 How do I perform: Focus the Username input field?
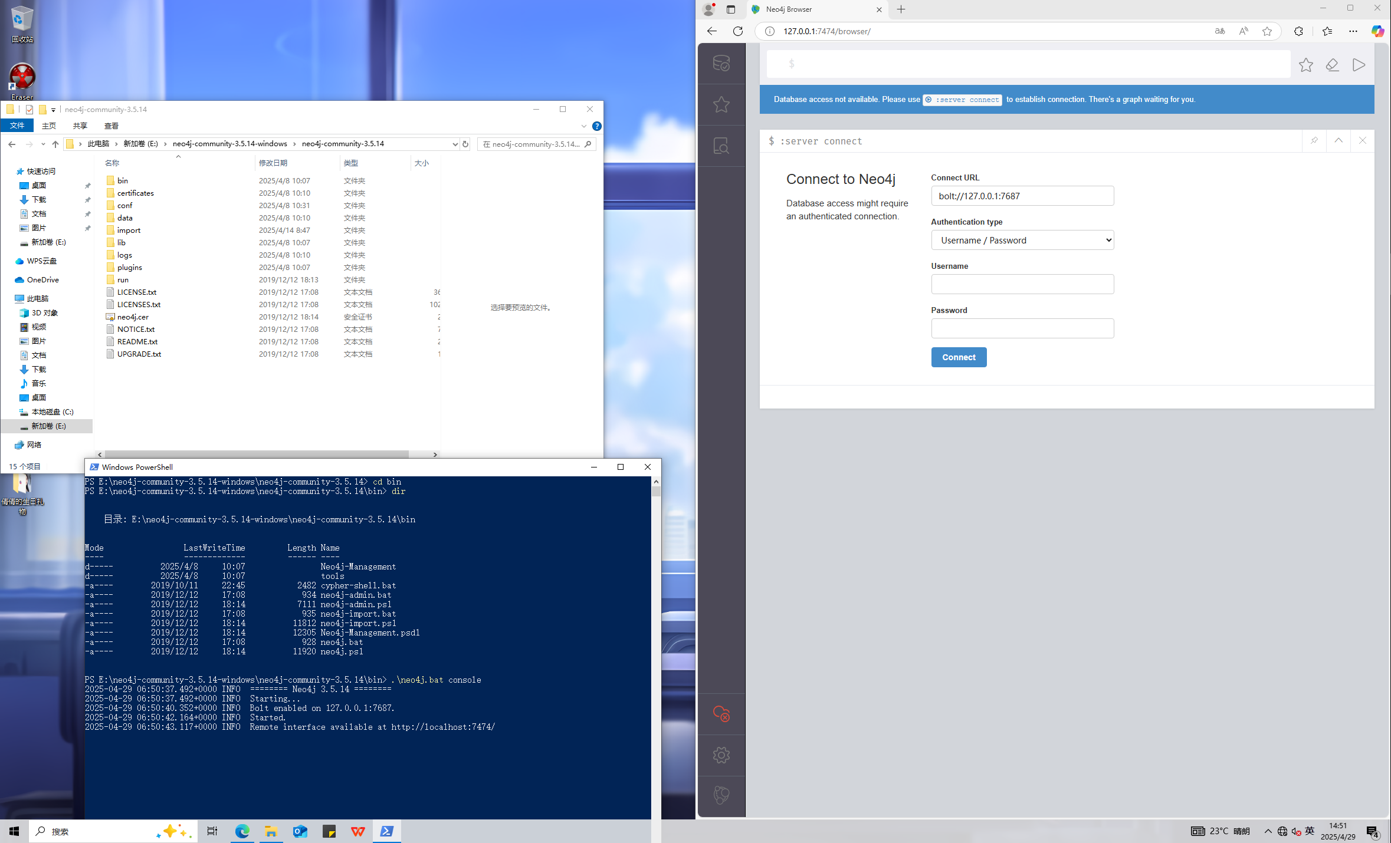point(1022,284)
